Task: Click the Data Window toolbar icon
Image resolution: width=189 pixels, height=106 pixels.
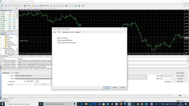Action: point(12,6)
